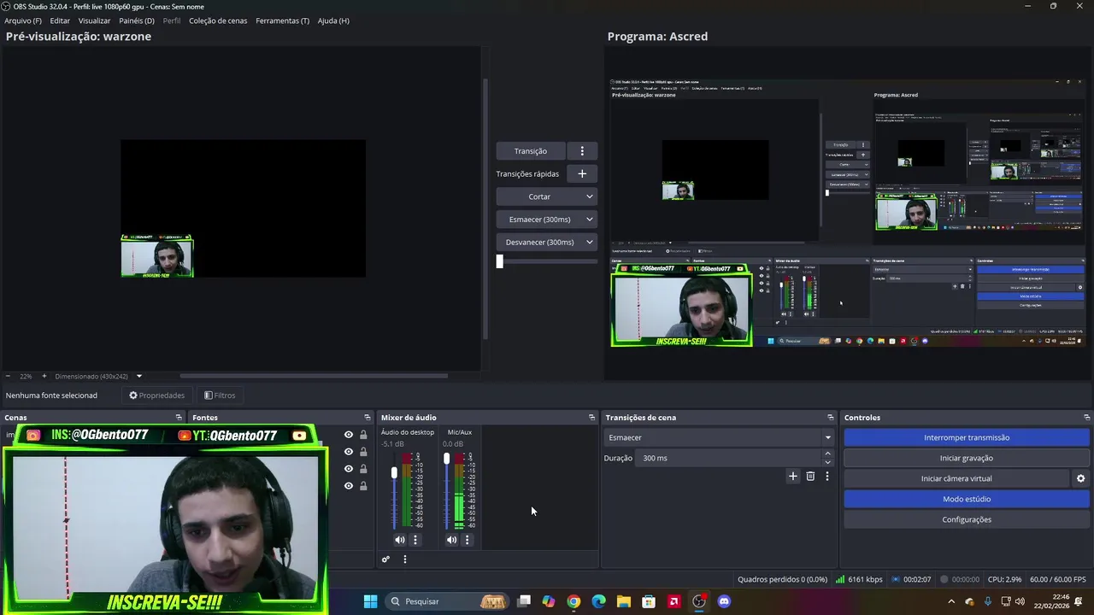Mute the Áudio do desktop channel
Viewport: 1094px width, 615px height.
coord(399,540)
